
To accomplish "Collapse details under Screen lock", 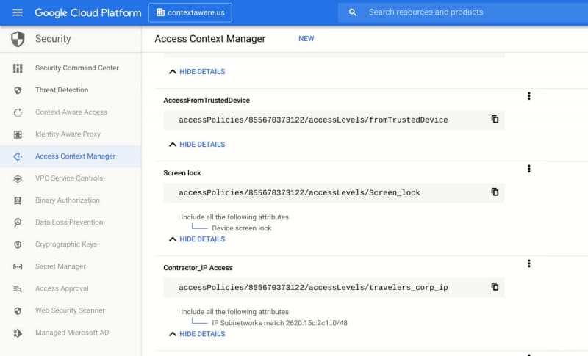I will [x=197, y=239].
